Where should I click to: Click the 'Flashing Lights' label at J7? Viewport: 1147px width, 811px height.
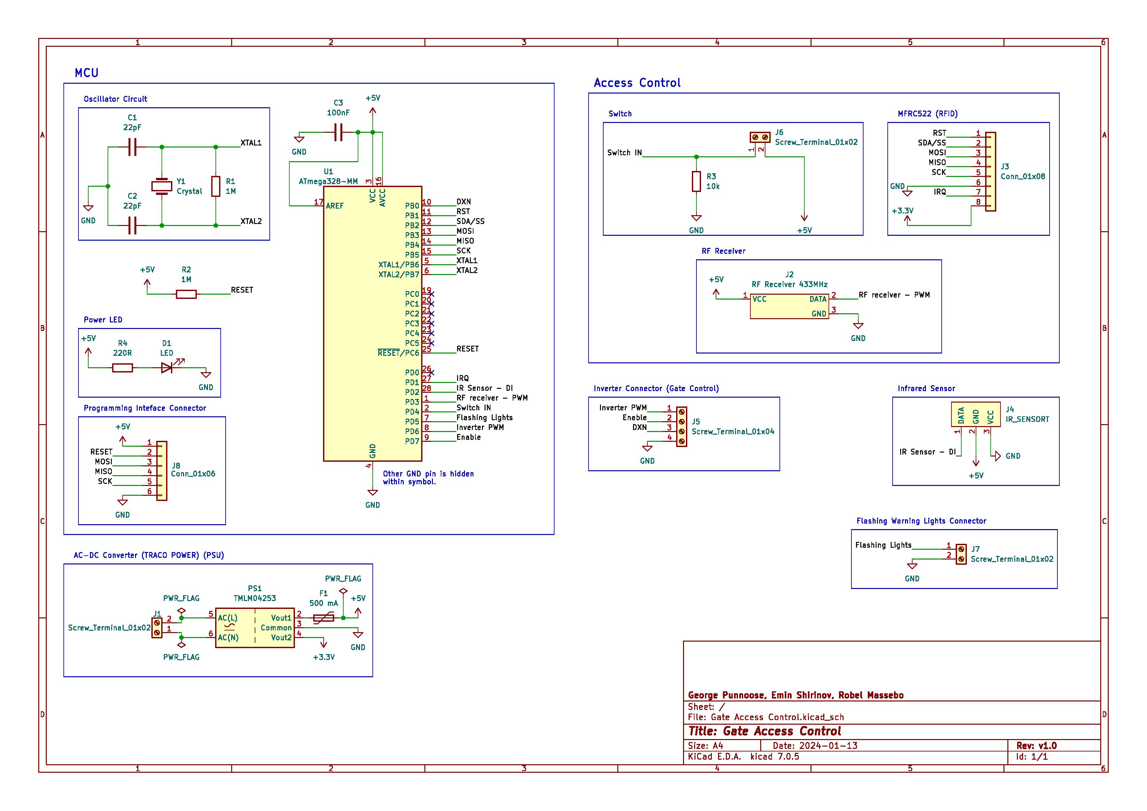(x=883, y=545)
